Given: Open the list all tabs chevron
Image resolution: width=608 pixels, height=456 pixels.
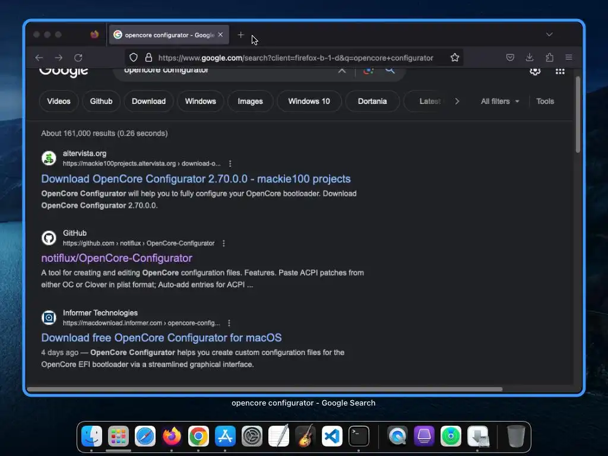Looking at the screenshot, I should click(x=549, y=34).
